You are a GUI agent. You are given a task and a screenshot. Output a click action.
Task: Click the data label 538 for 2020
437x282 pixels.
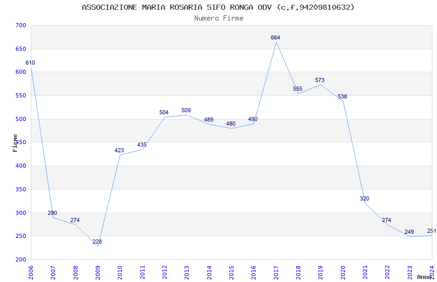[x=342, y=96]
